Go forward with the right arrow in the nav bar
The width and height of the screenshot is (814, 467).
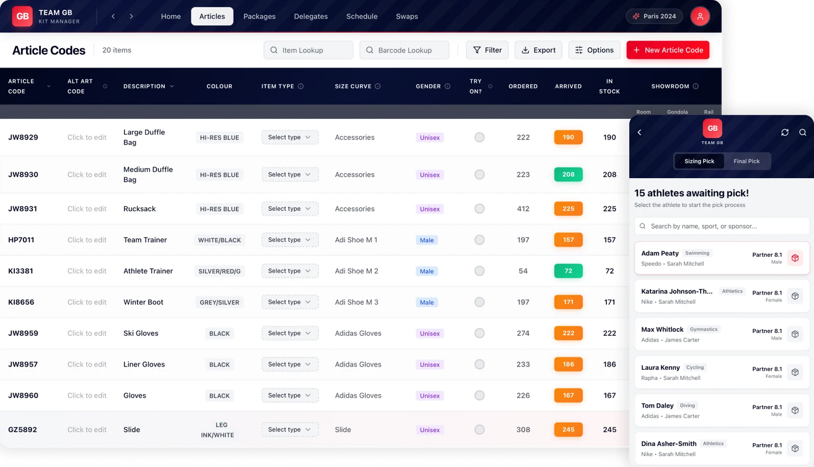(x=131, y=16)
